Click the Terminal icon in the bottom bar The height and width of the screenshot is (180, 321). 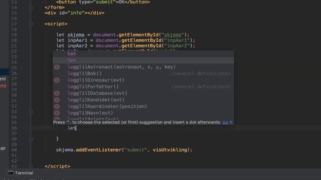point(11,173)
